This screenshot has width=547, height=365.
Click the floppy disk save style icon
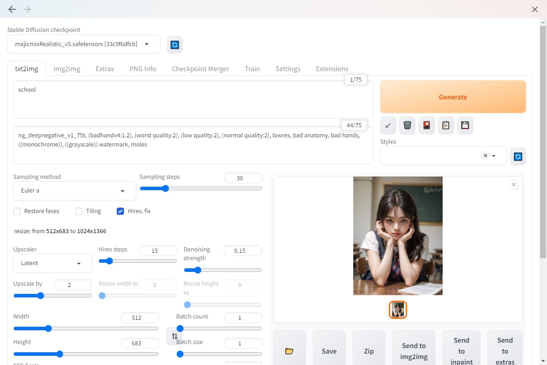465,125
